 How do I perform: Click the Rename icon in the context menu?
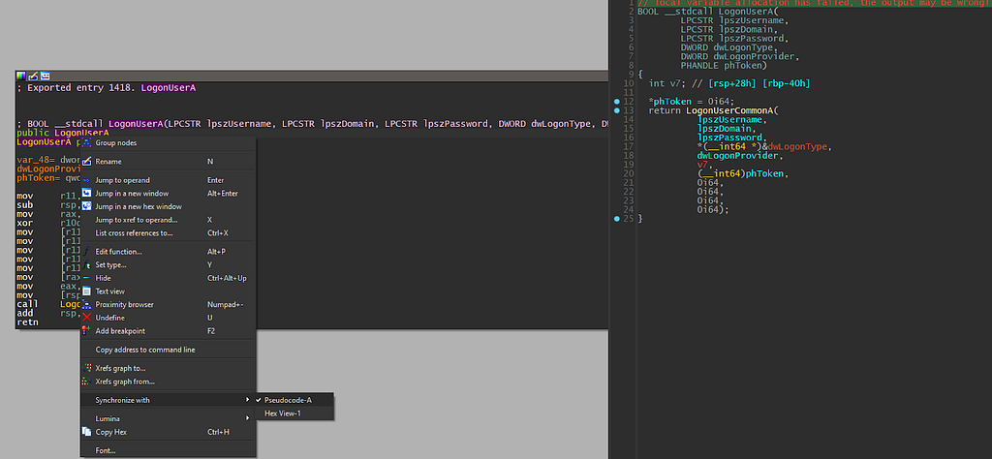87,162
